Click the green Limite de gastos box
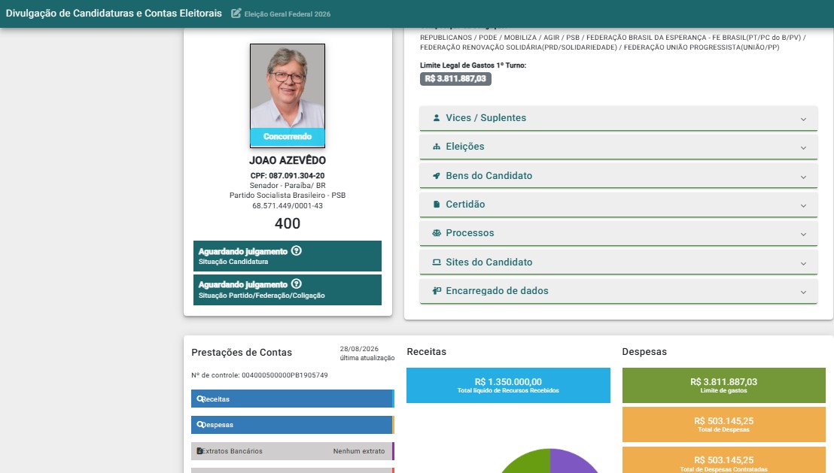The height and width of the screenshot is (473, 834). point(723,385)
